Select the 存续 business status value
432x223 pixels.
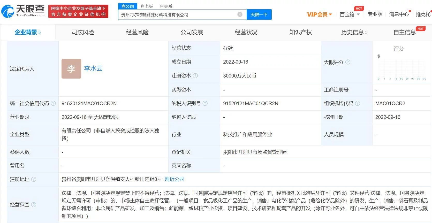click(x=228, y=48)
